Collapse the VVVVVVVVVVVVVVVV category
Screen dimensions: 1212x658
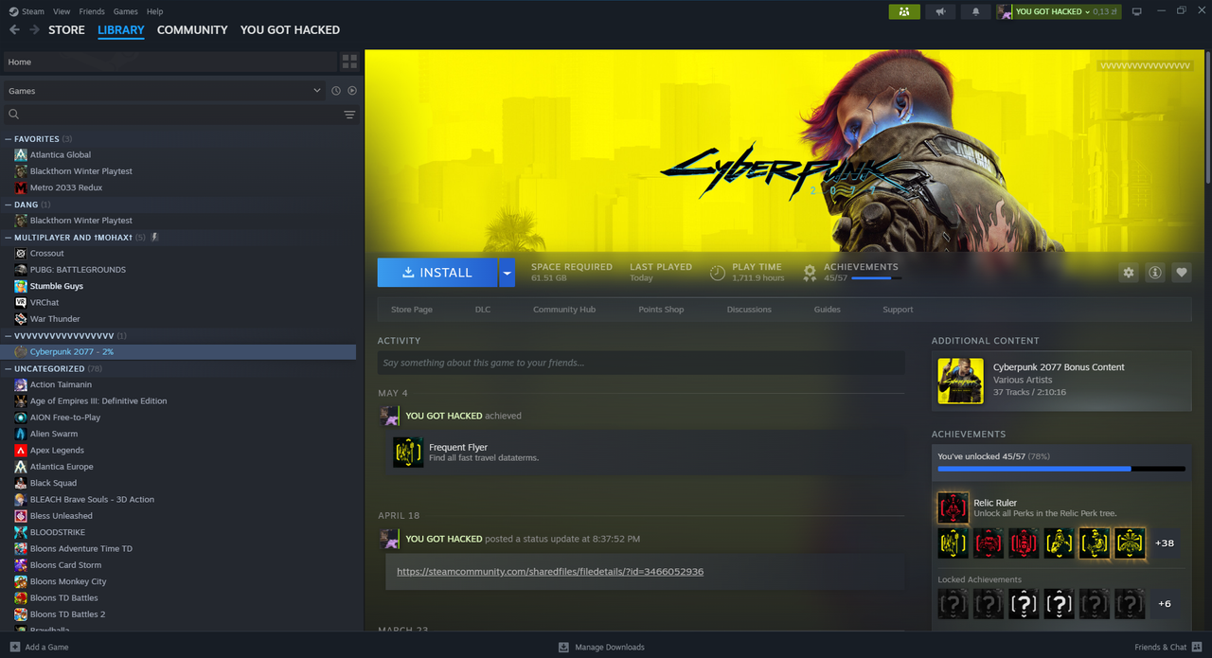click(9, 335)
